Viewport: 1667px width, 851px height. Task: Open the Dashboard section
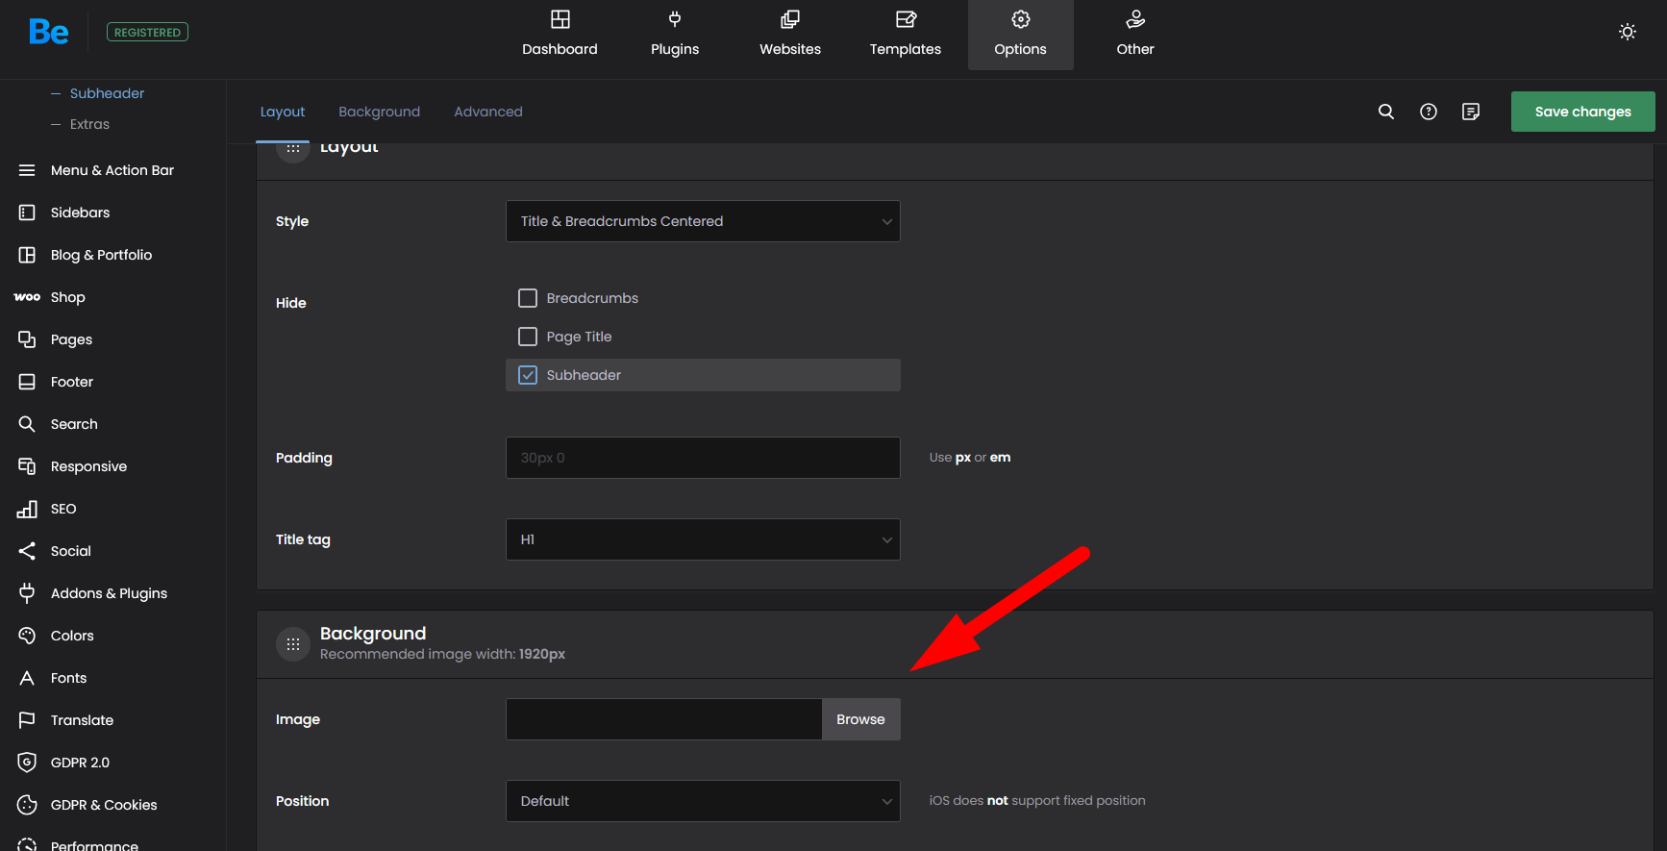(x=560, y=35)
